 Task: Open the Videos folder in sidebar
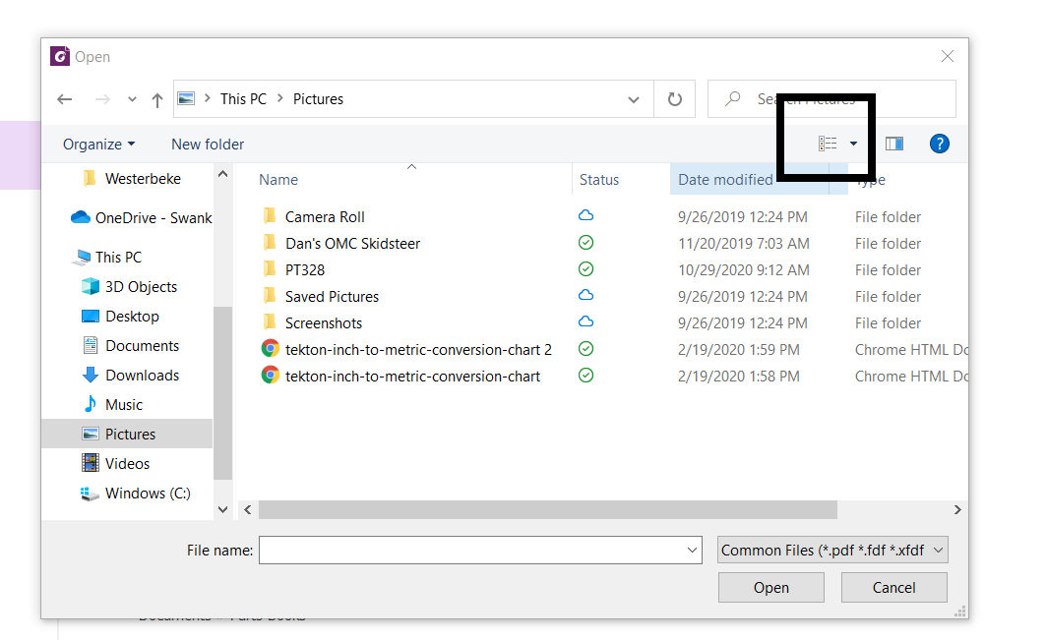tap(127, 464)
